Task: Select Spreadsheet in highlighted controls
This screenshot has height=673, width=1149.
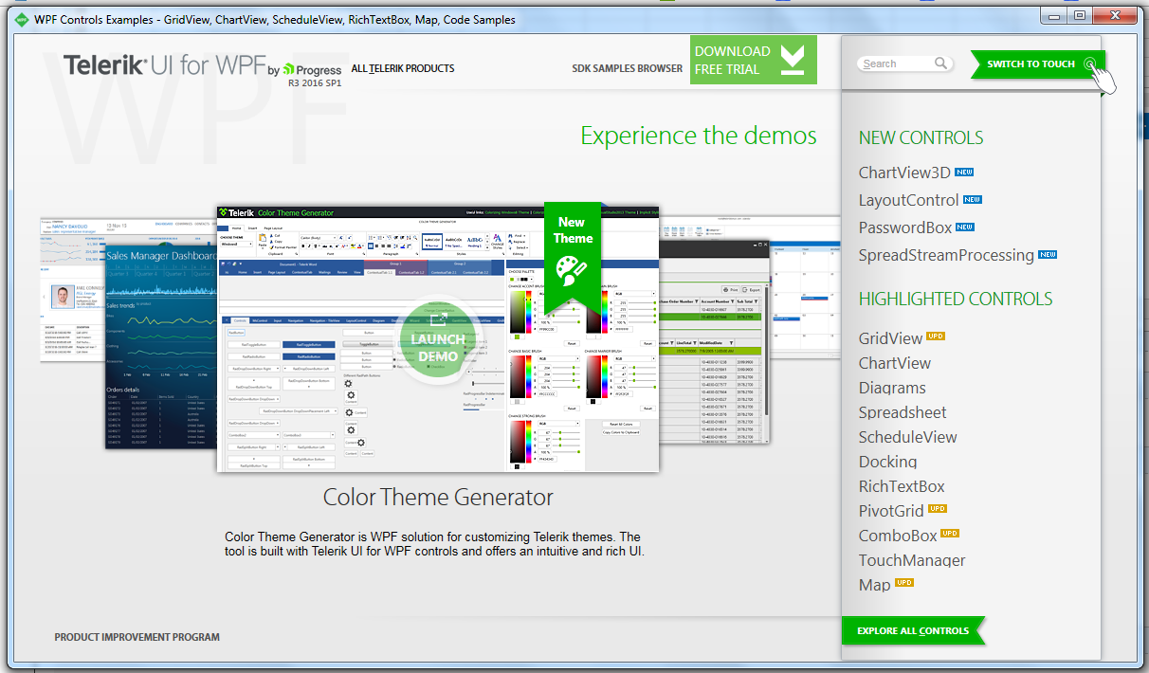Action: point(903,412)
